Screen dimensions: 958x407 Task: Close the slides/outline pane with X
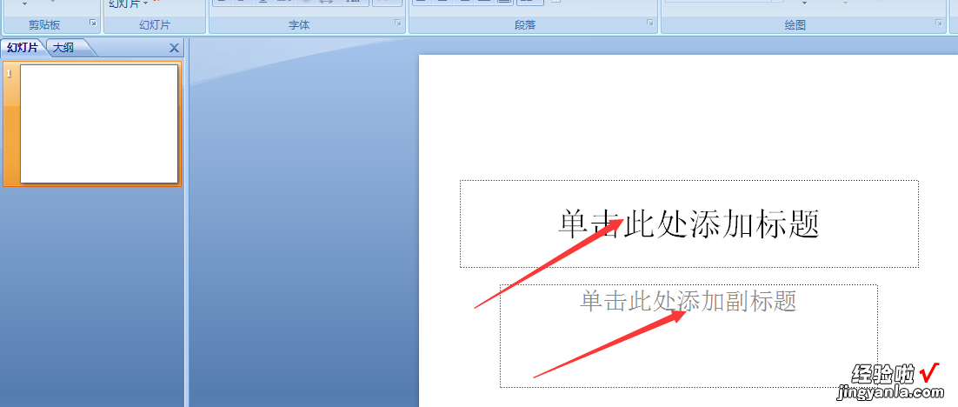(x=174, y=49)
